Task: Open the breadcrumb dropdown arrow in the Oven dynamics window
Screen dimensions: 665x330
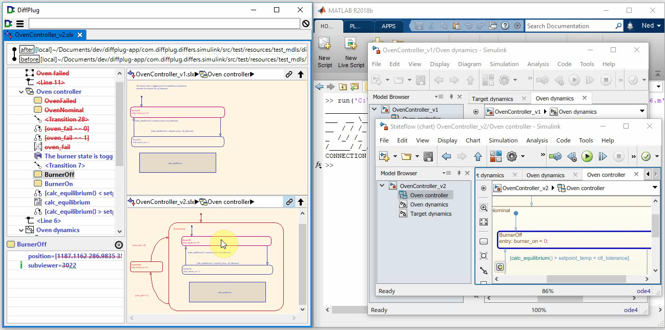Action: click(x=642, y=112)
